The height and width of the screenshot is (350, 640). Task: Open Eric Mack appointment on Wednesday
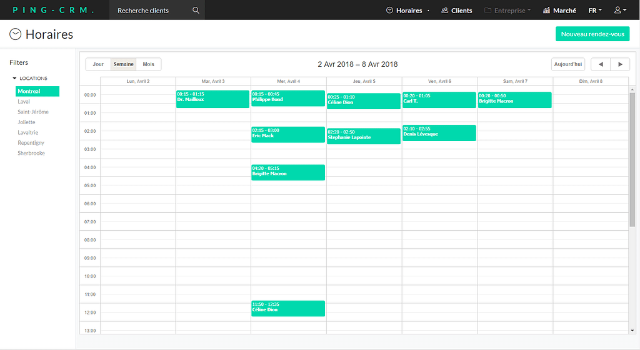pos(287,135)
